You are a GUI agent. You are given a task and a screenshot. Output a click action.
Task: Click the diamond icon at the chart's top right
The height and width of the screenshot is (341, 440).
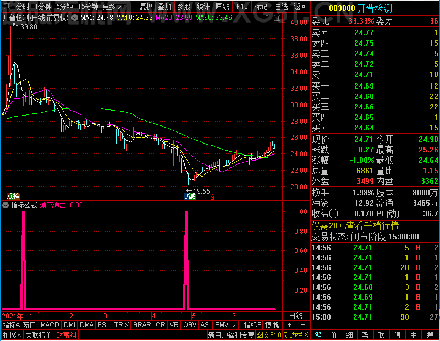[267, 18]
